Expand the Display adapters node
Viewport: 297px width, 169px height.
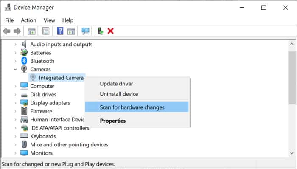(x=16, y=103)
